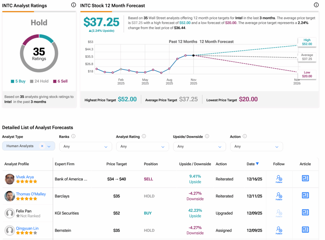Follow analyst Thomas O'Malley
This screenshot has width=325, height=240.
click(x=279, y=196)
